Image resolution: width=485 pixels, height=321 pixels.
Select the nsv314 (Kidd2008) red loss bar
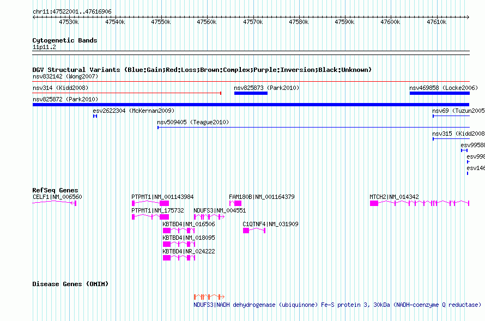point(127,93)
